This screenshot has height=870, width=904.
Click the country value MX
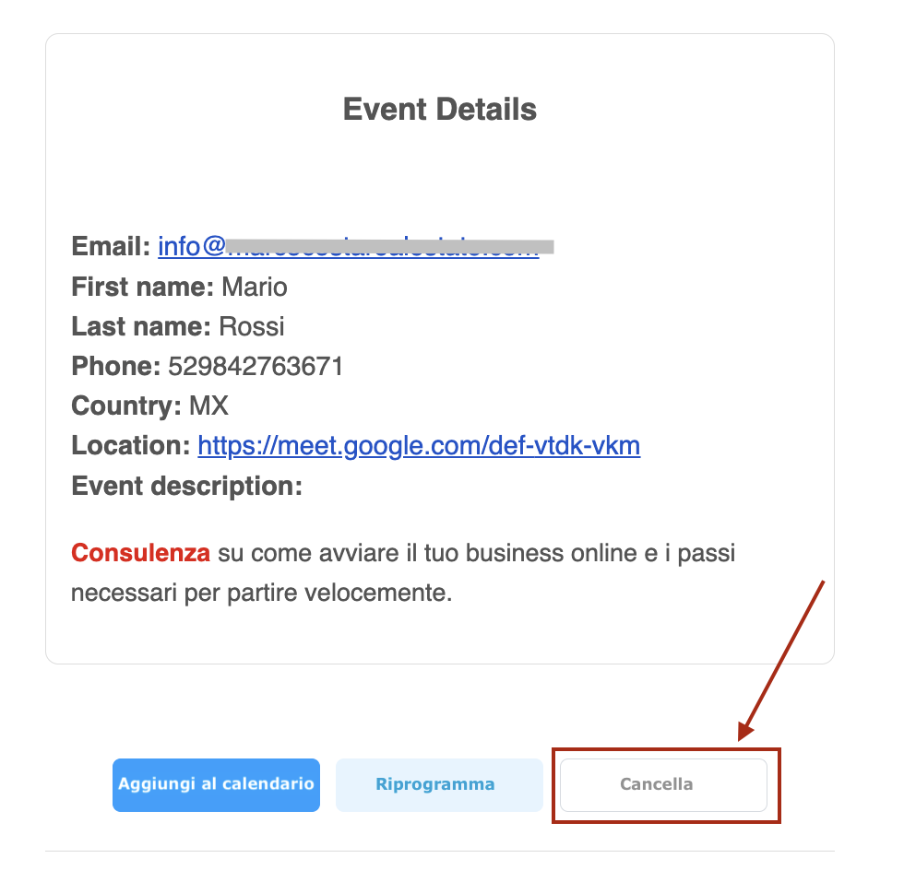[x=208, y=406]
